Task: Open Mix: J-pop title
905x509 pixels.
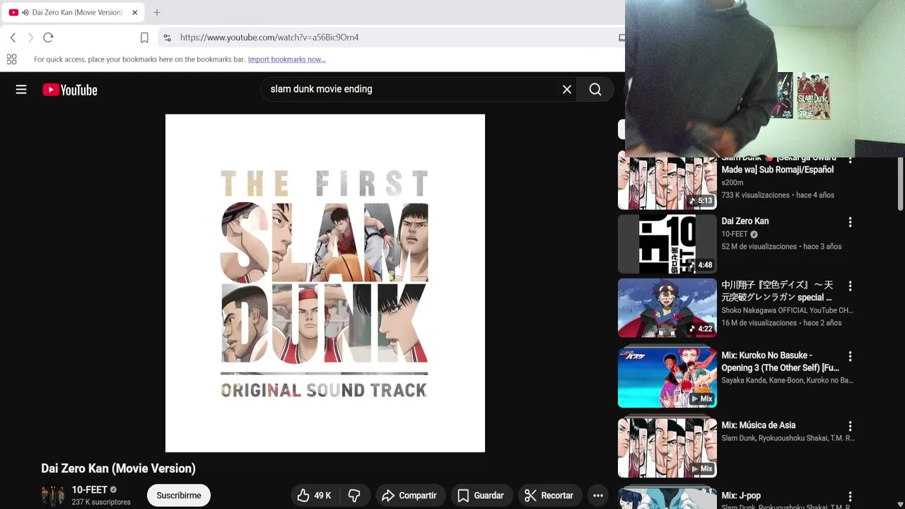Action: [x=741, y=496]
